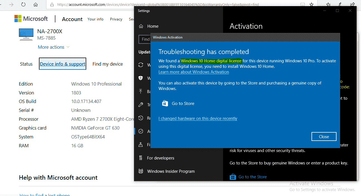Click the browser forward arrow

point(11,5)
